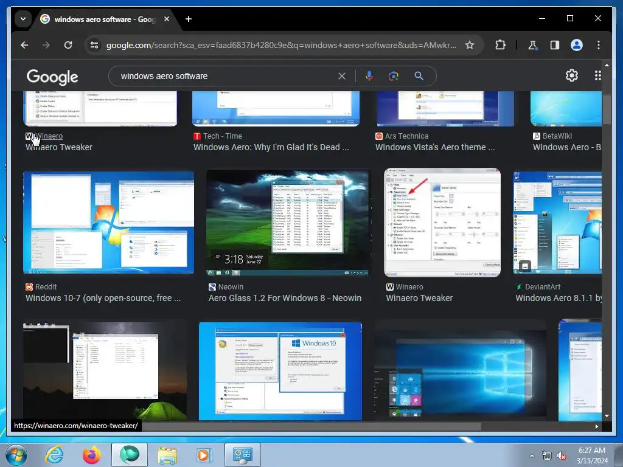
Task: Open the network tray icon
Action: point(547,456)
